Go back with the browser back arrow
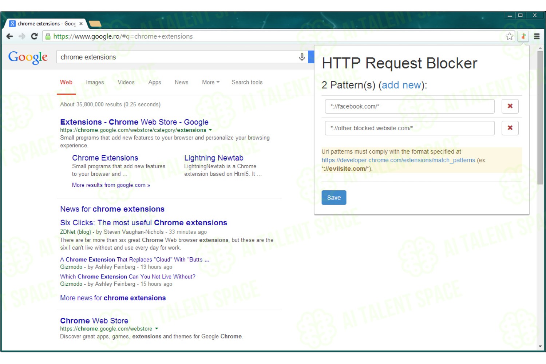This screenshot has height=364, width=546. (x=10, y=36)
